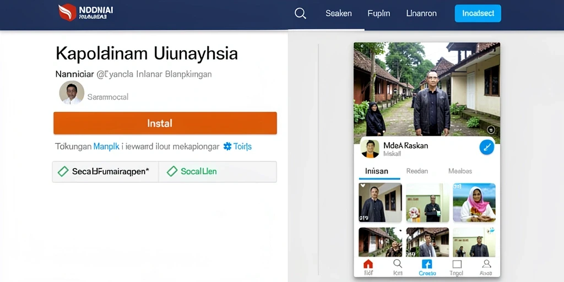Click the blue gear icon beside Toirls
The width and height of the screenshot is (564, 282).
tap(227, 147)
